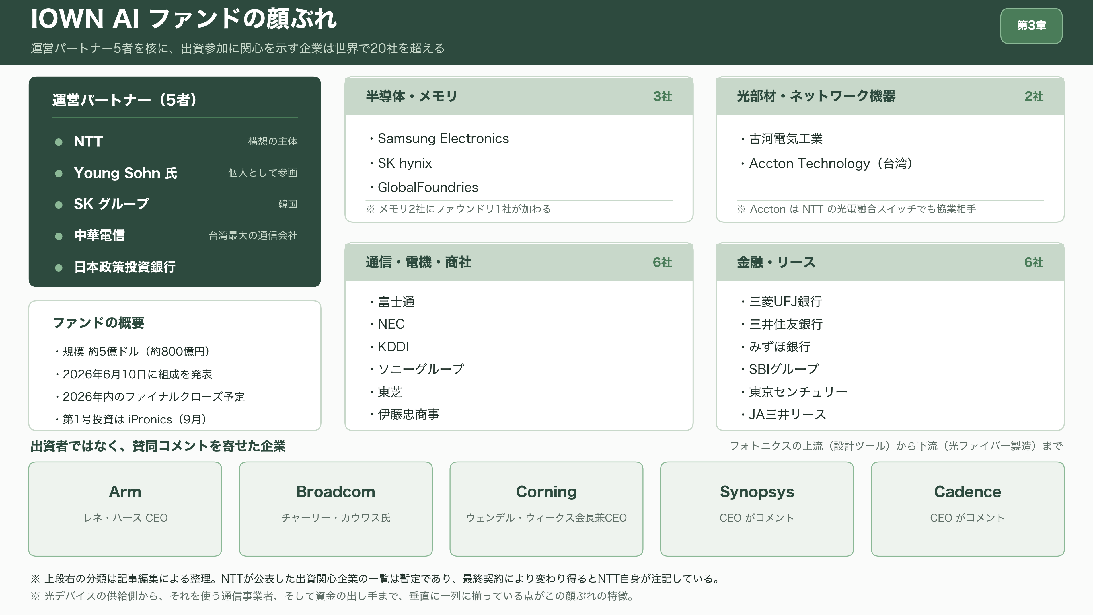Click the 2社 count label
Viewport: 1093px width, 615px height.
(1034, 96)
